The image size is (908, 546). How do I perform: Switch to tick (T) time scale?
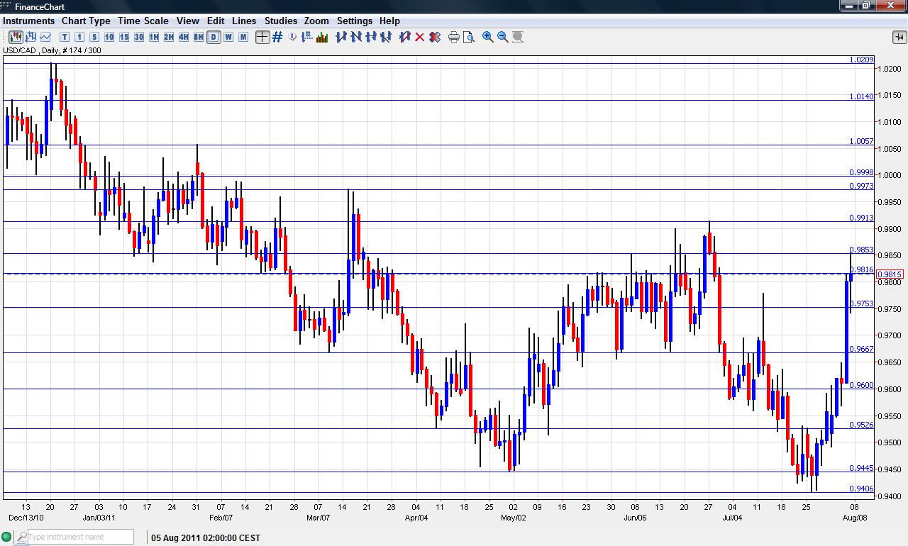click(x=65, y=37)
